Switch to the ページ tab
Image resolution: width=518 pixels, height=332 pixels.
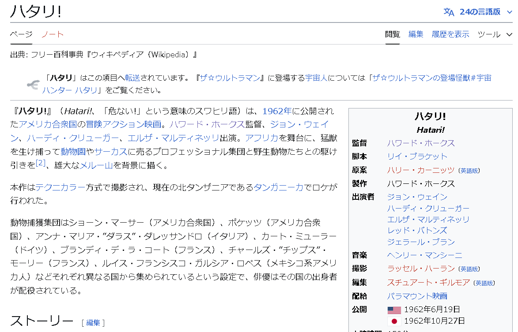pos(21,34)
